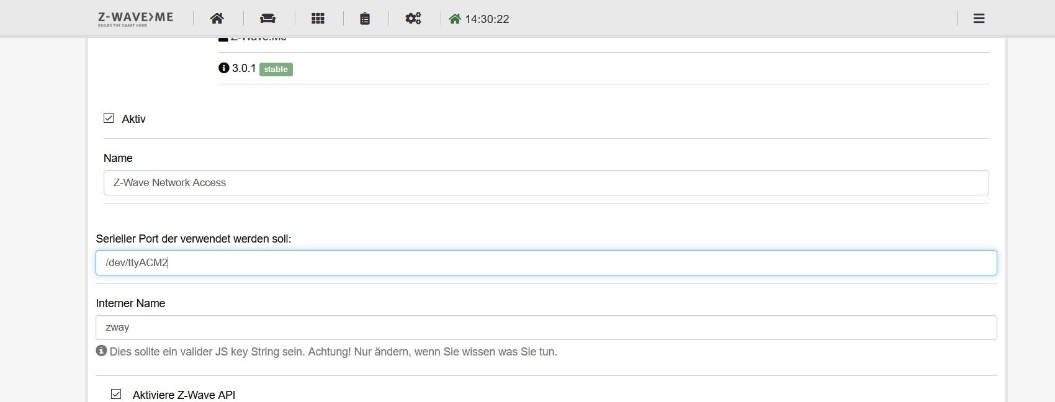Toggle the Aktiv checkbox
The image size is (1055, 402).
click(109, 118)
